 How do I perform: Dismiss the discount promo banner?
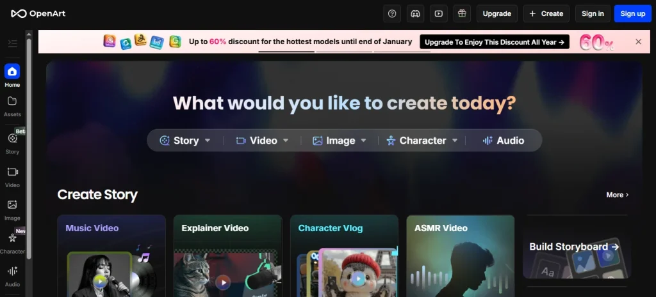(638, 42)
